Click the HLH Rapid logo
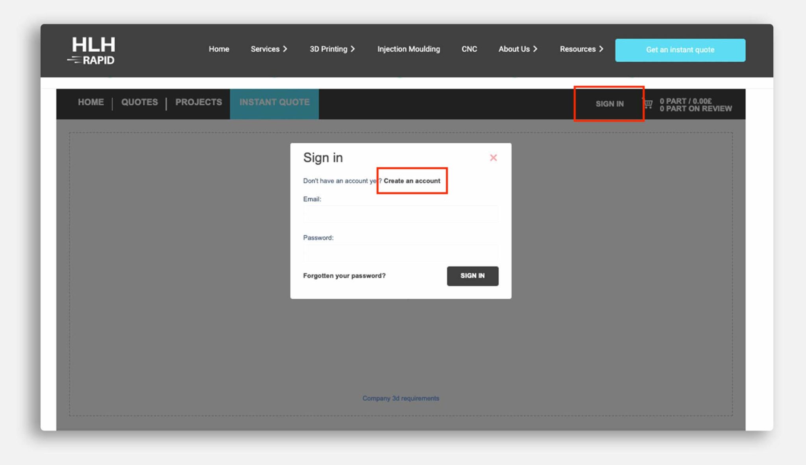806x465 pixels. pos(92,50)
